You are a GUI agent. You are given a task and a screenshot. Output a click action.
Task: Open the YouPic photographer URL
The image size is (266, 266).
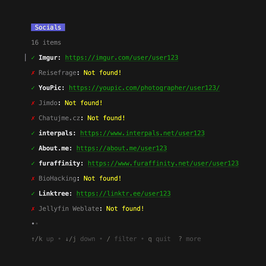pos(144,88)
